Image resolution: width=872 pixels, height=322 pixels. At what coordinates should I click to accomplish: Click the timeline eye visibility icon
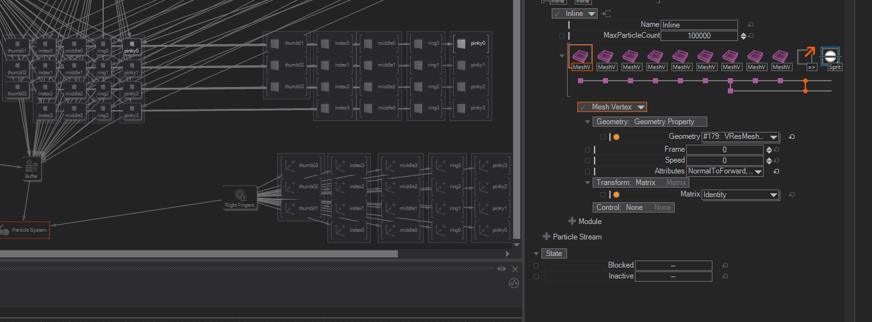502,270
